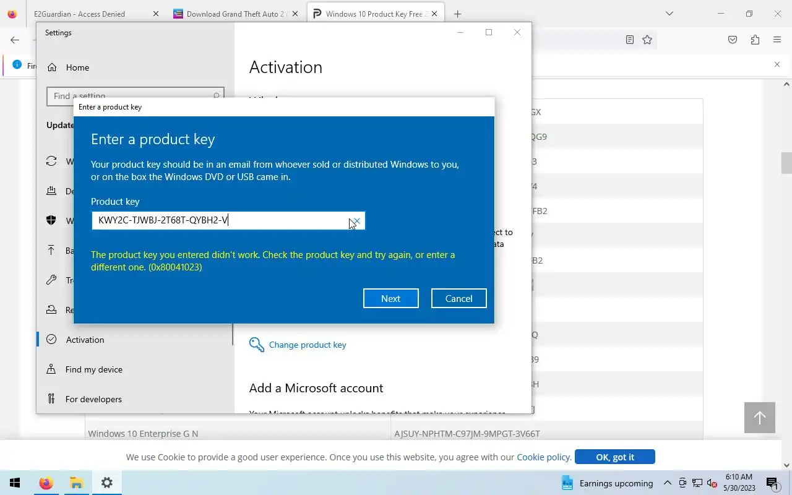Toggle Firefox reader view
Viewport: 792px width, 495px height.
629,40
